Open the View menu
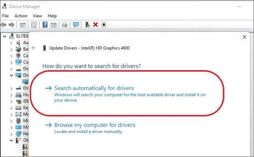The width and height of the screenshot is (254, 157). [37, 16]
